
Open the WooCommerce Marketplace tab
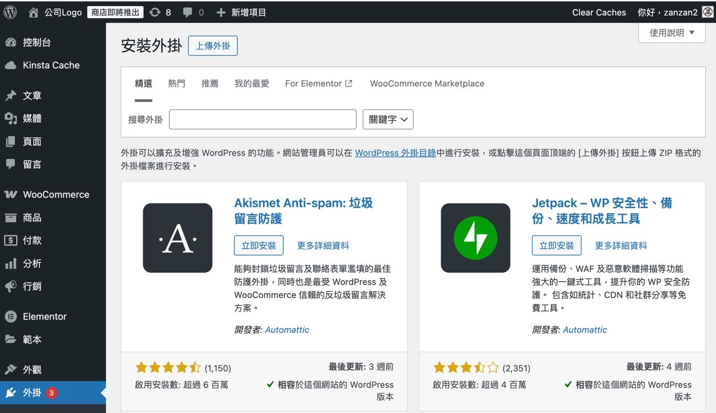coord(427,83)
